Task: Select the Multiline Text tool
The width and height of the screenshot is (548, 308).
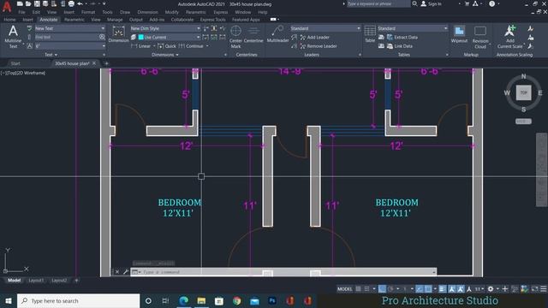Action: pyautogui.click(x=13, y=36)
